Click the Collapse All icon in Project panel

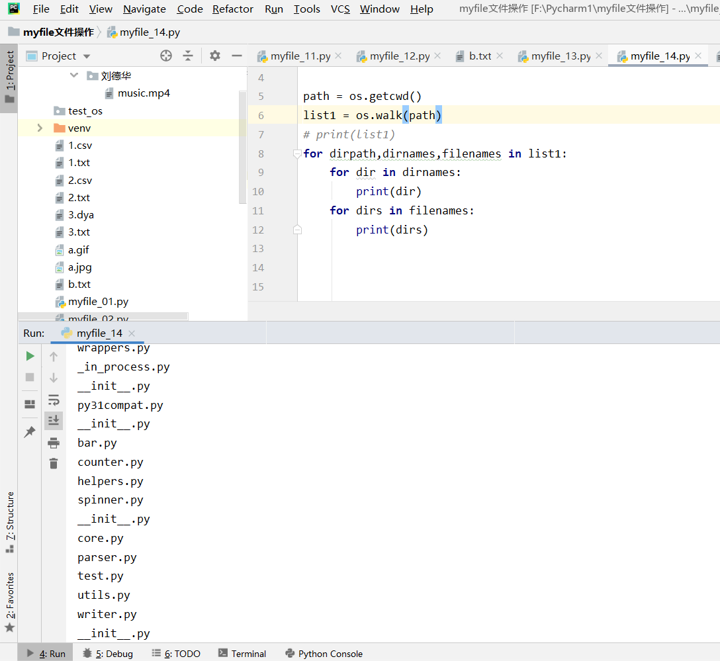pos(188,56)
